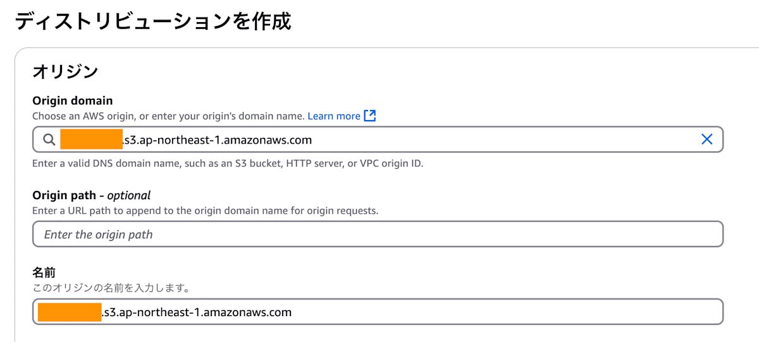Focus the 名前 origin name input field

pyautogui.click(x=378, y=312)
